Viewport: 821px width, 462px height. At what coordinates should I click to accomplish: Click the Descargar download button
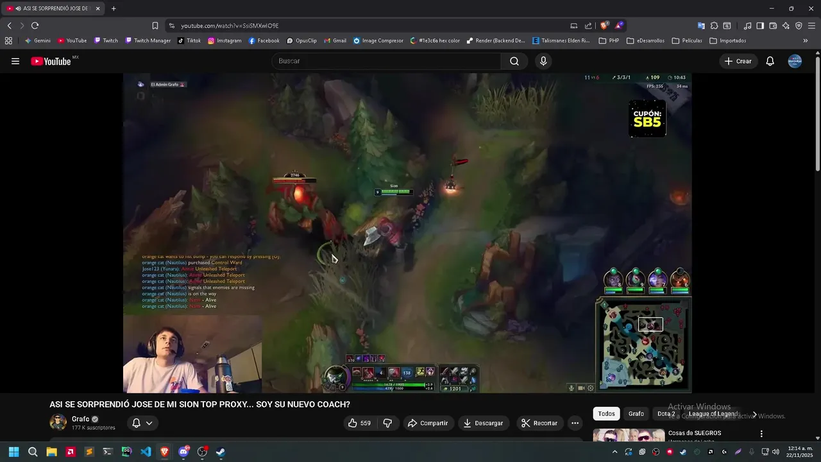pyautogui.click(x=483, y=423)
